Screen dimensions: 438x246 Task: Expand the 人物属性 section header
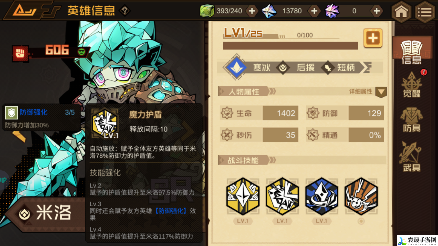click(244, 92)
